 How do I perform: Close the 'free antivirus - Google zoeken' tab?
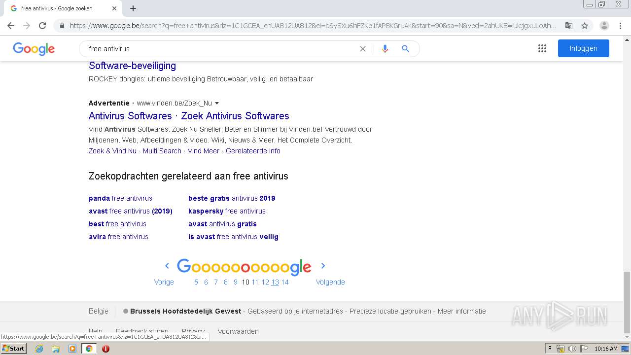[114, 8]
